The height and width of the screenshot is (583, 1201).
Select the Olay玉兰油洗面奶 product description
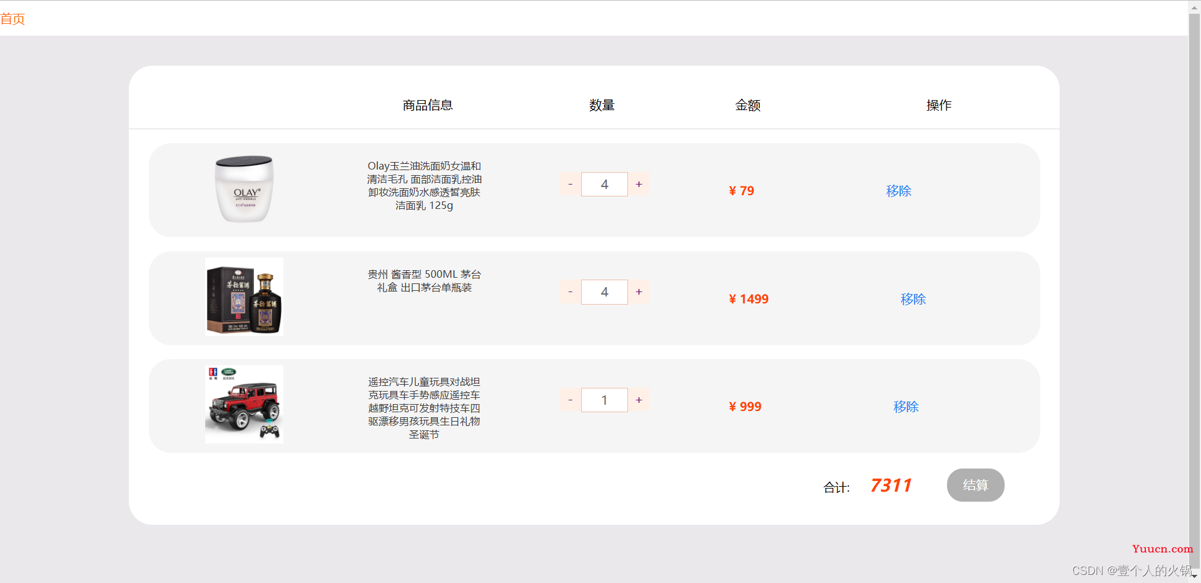[x=424, y=186]
